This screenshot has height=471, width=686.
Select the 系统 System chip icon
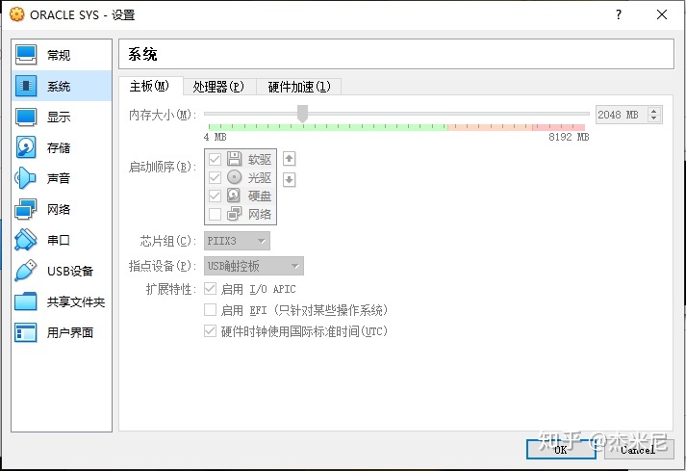click(26, 86)
